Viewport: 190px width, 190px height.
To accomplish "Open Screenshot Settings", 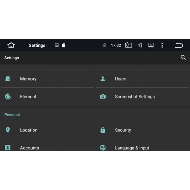I will 135,97.
